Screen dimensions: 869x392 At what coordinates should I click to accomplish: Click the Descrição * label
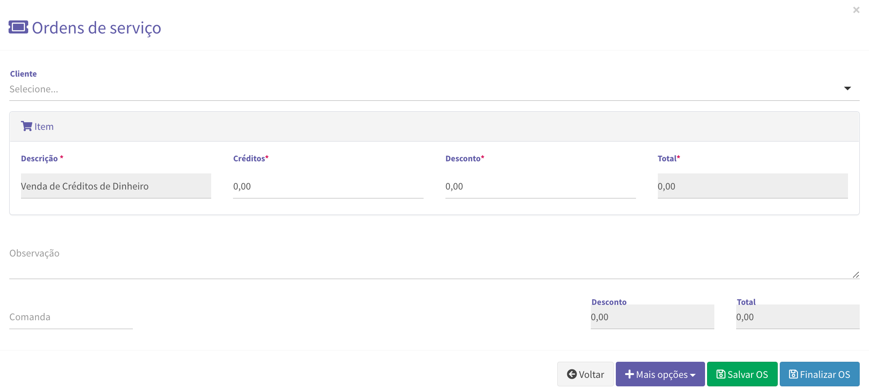tap(42, 158)
